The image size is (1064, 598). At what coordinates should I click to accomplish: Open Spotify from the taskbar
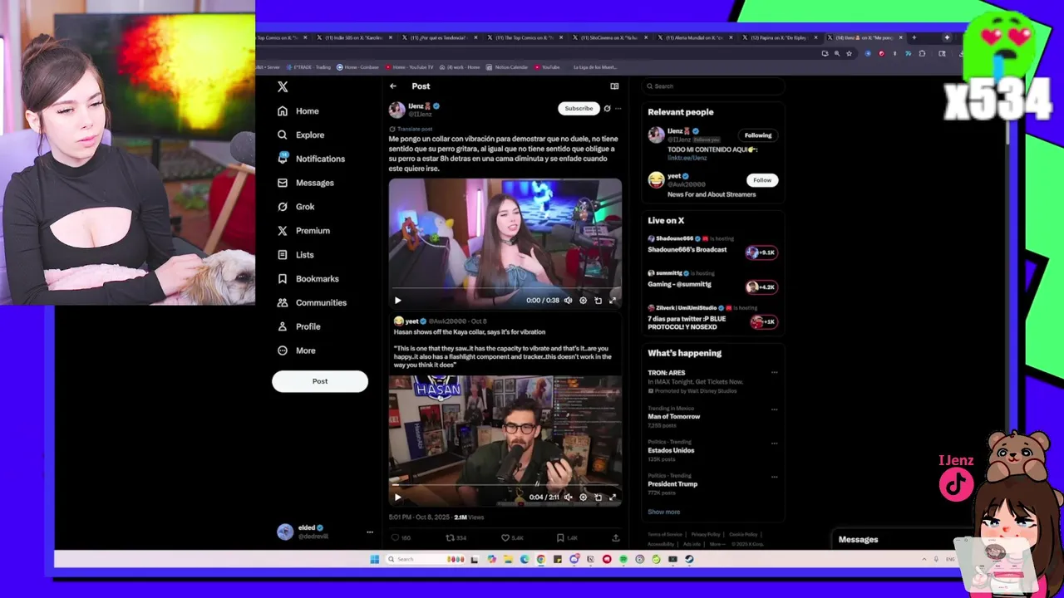point(623,559)
